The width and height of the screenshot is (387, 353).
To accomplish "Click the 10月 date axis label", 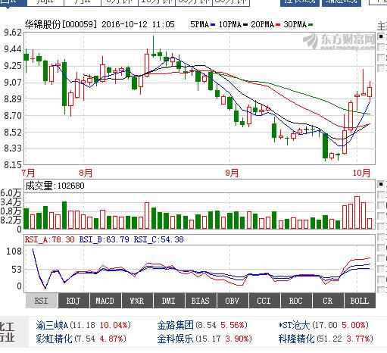I will (361, 173).
